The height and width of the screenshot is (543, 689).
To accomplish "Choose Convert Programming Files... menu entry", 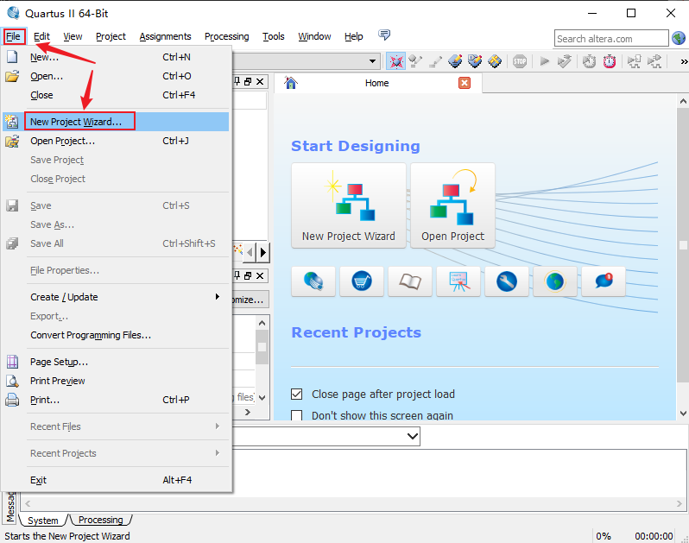I will [116, 335].
